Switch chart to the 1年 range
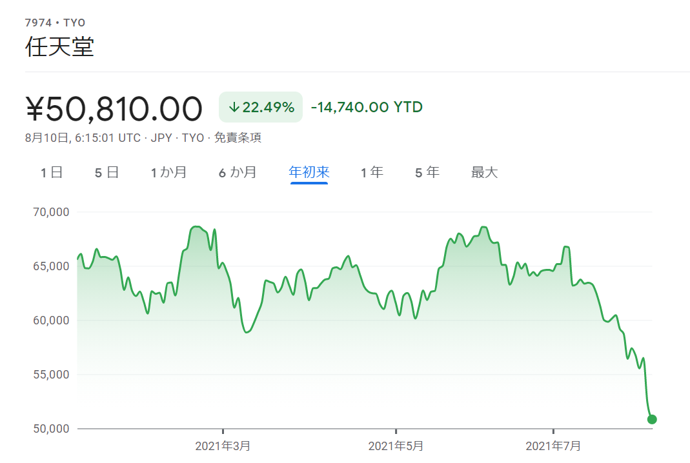 coord(372,172)
